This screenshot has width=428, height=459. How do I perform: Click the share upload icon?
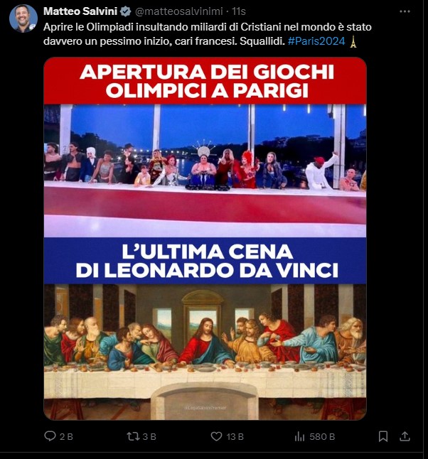[405, 436]
